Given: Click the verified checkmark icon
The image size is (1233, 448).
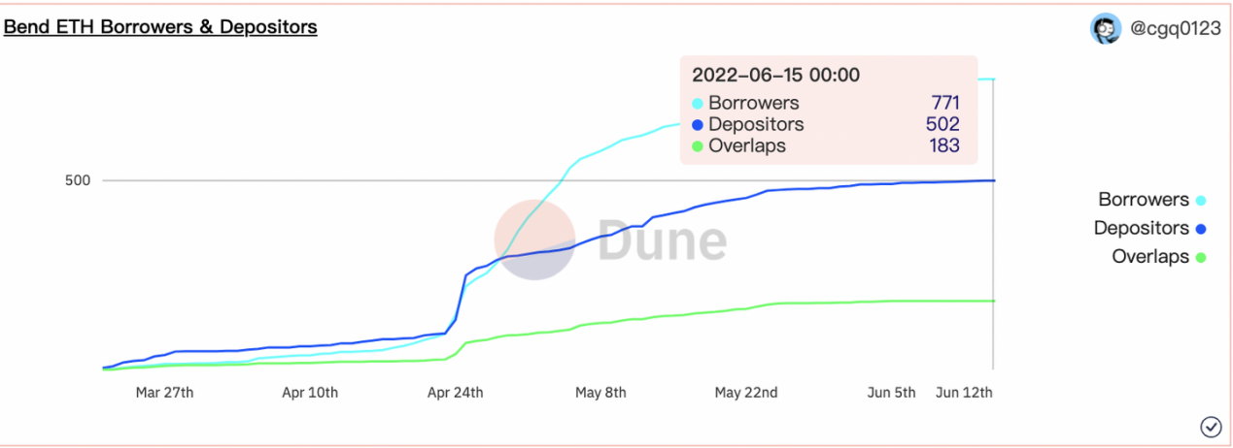Looking at the screenshot, I should click(1211, 427).
